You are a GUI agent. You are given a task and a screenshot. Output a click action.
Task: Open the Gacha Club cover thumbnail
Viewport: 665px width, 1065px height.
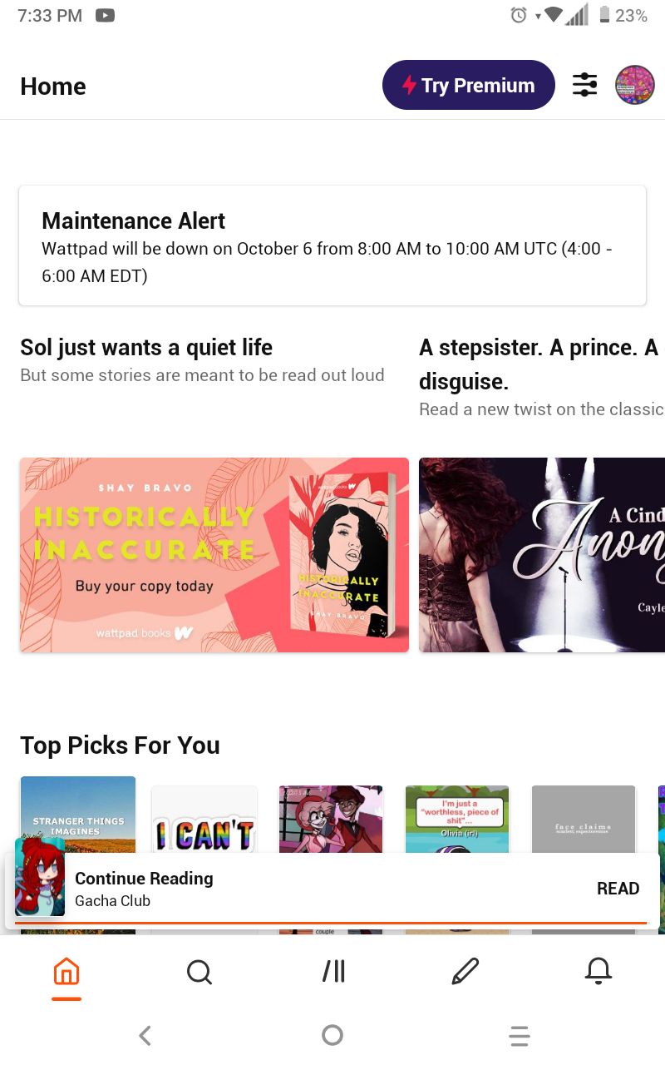(x=40, y=877)
